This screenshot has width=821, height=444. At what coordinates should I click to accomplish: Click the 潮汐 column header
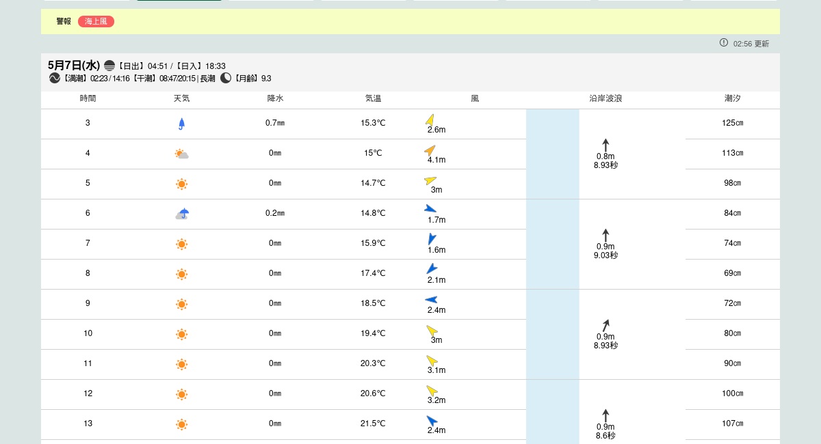pyautogui.click(x=732, y=98)
